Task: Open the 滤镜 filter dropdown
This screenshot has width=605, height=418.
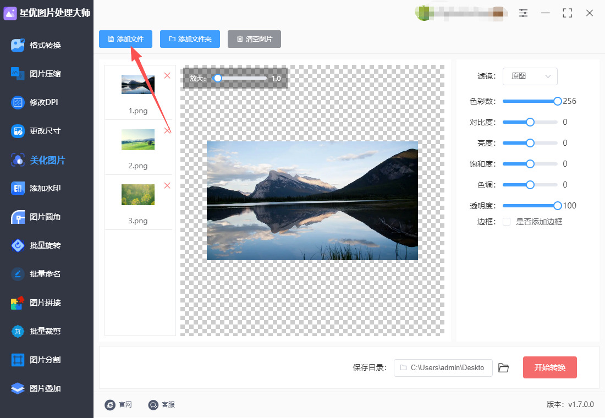Action: [x=530, y=76]
